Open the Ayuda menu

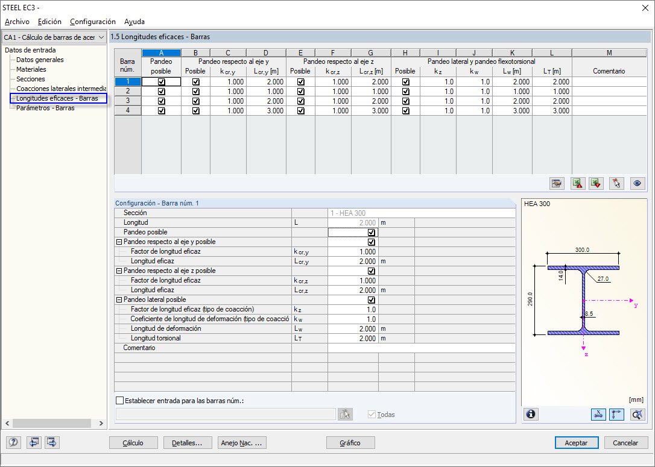click(134, 22)
